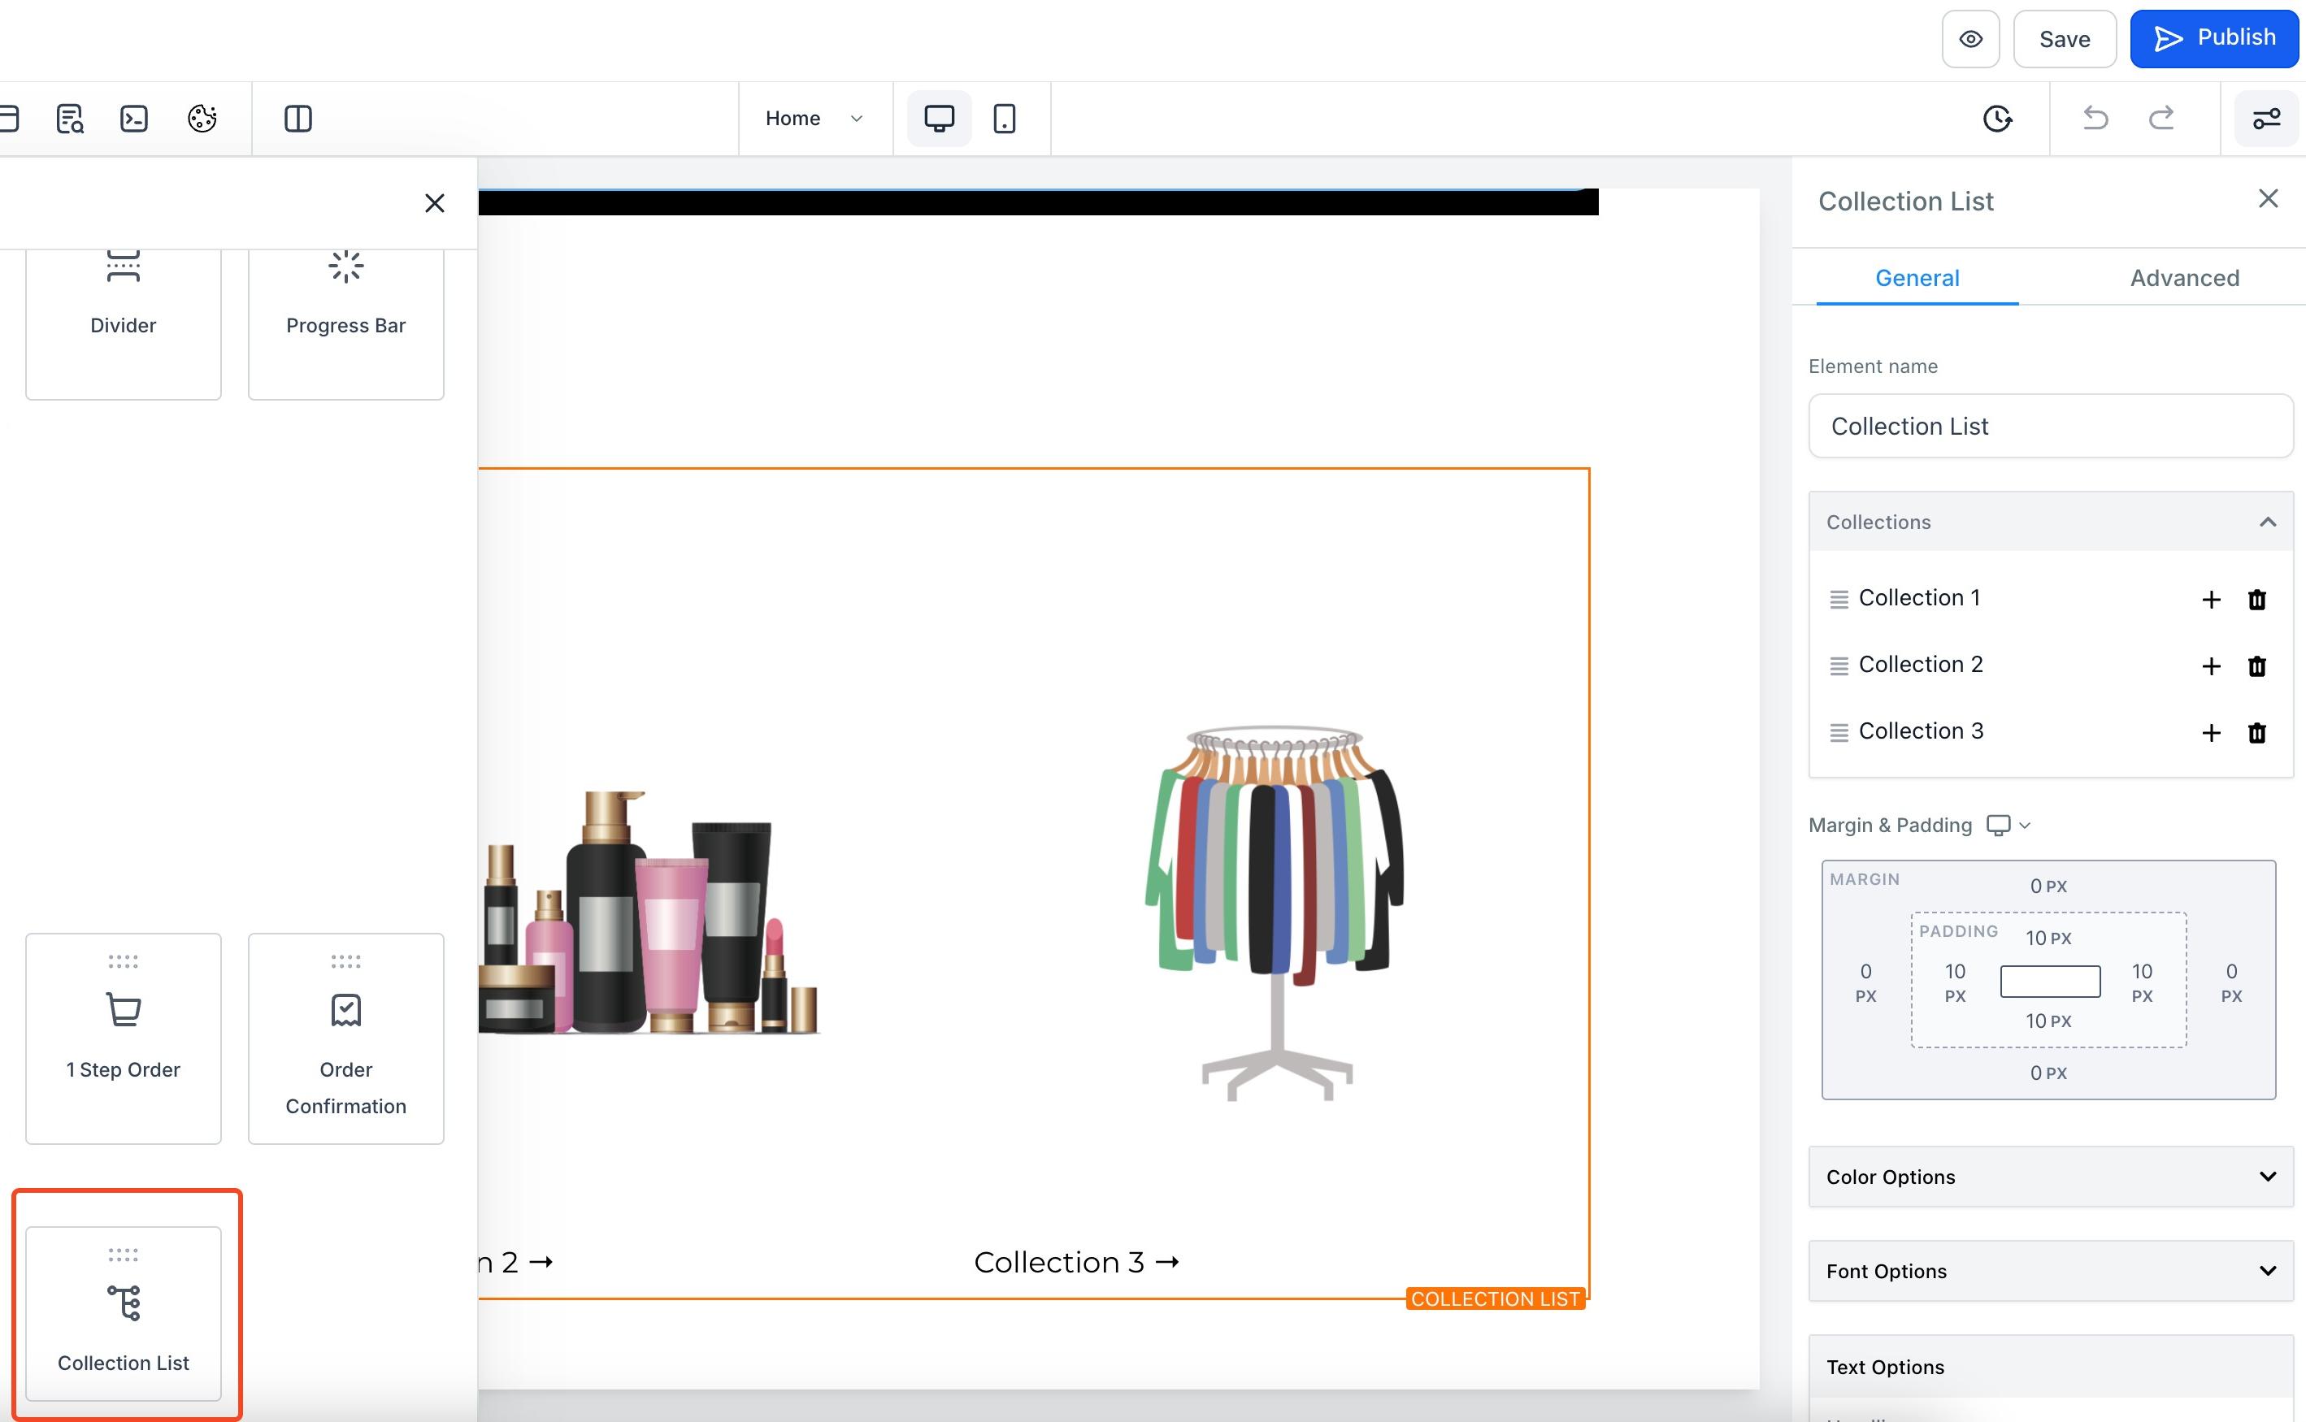Click the Publish button

2214,40
